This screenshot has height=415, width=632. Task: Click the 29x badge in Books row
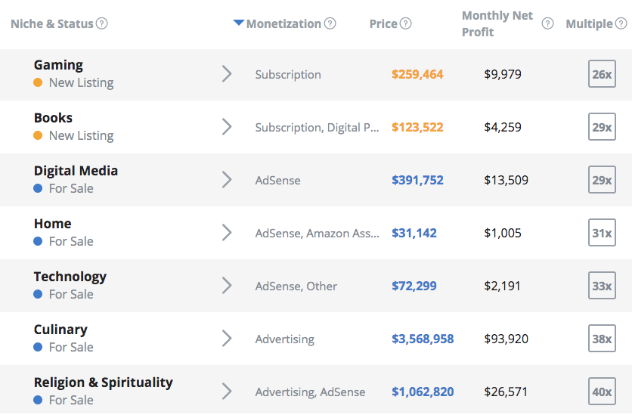pyautogui.click(x=602, y=127)
